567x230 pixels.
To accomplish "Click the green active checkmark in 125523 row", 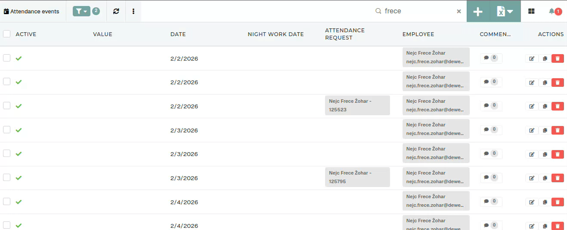I will tap(19, 106).
